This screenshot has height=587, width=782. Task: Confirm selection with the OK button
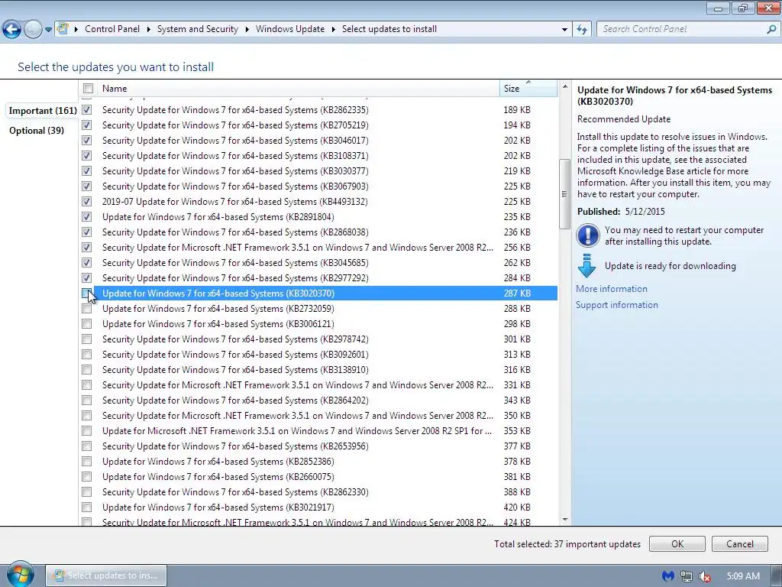677,544
